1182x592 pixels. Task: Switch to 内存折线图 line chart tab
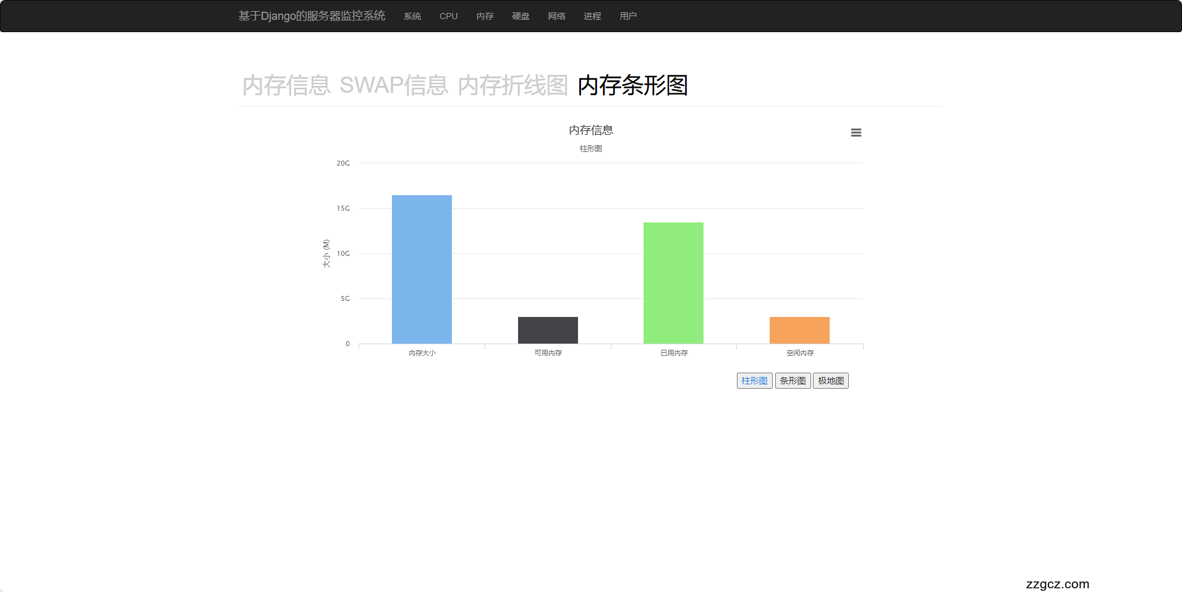point(512,86)
